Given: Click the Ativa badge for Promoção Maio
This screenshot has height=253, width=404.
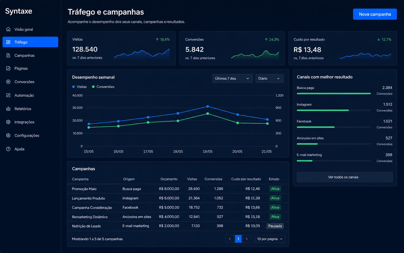Looking at the screenshot, I should coord(275,189).
